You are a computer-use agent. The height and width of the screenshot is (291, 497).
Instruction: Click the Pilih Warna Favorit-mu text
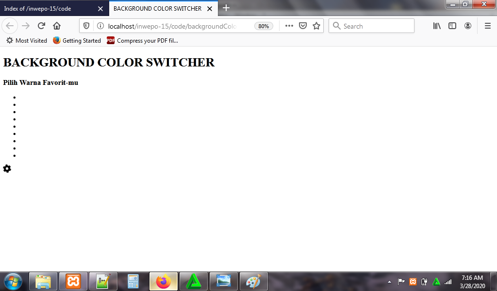(41, 82)
